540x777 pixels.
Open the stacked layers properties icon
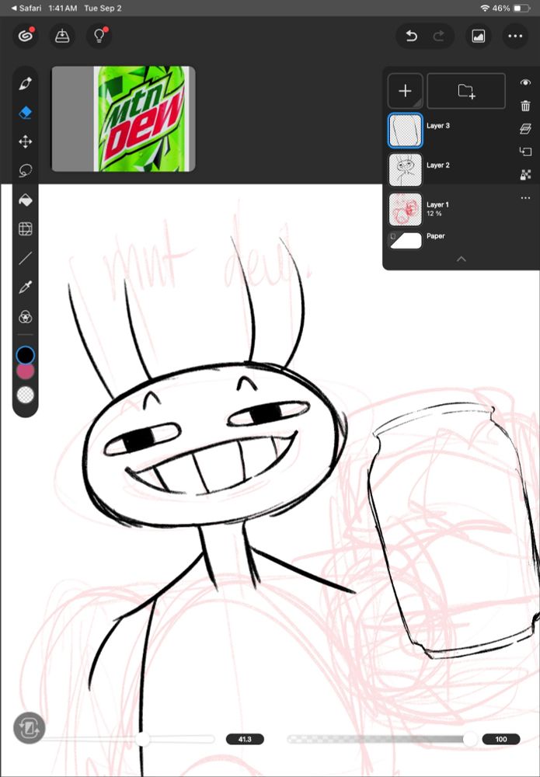pyautogui.click(x=526, y=129)
